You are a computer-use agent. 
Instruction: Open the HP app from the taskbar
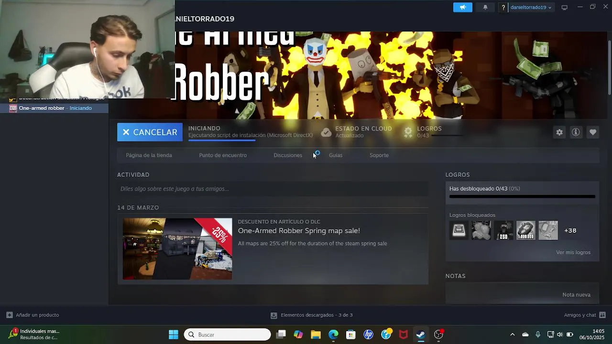click(x=369, y=334)
